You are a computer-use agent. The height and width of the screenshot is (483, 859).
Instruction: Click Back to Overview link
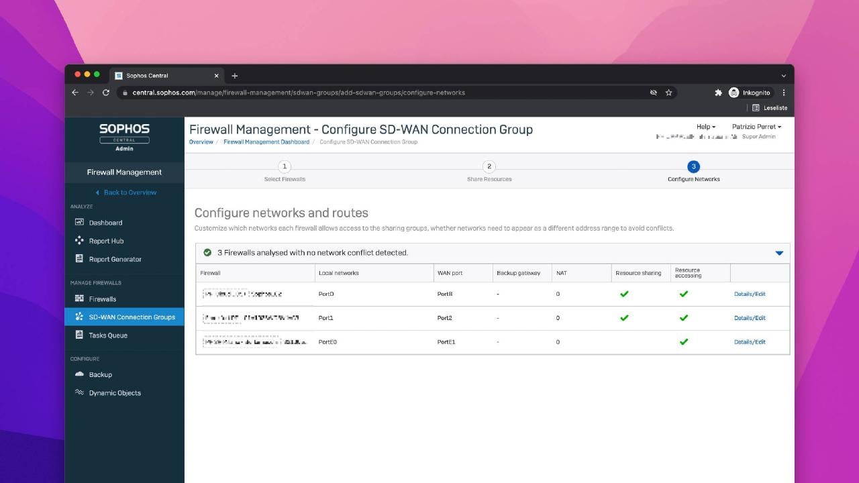pyautogui.click(x=130, y=193)
